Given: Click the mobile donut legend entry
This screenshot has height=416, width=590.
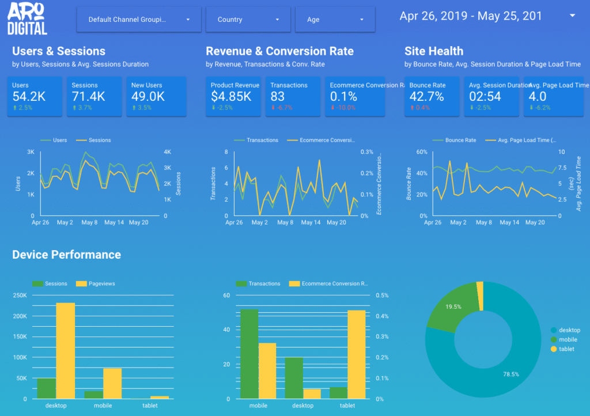Looking at the screenshot, I should pos(564,339).
